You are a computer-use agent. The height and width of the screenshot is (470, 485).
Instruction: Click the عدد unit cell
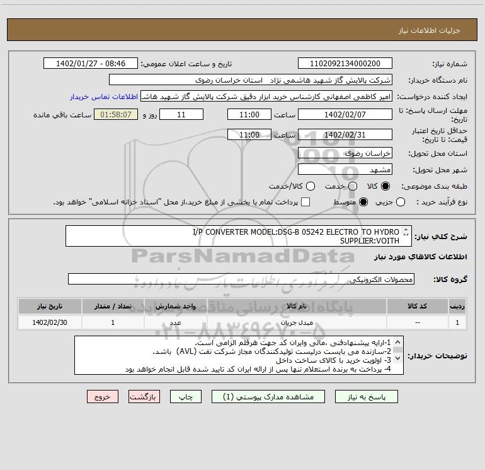[x=175, y=322]
